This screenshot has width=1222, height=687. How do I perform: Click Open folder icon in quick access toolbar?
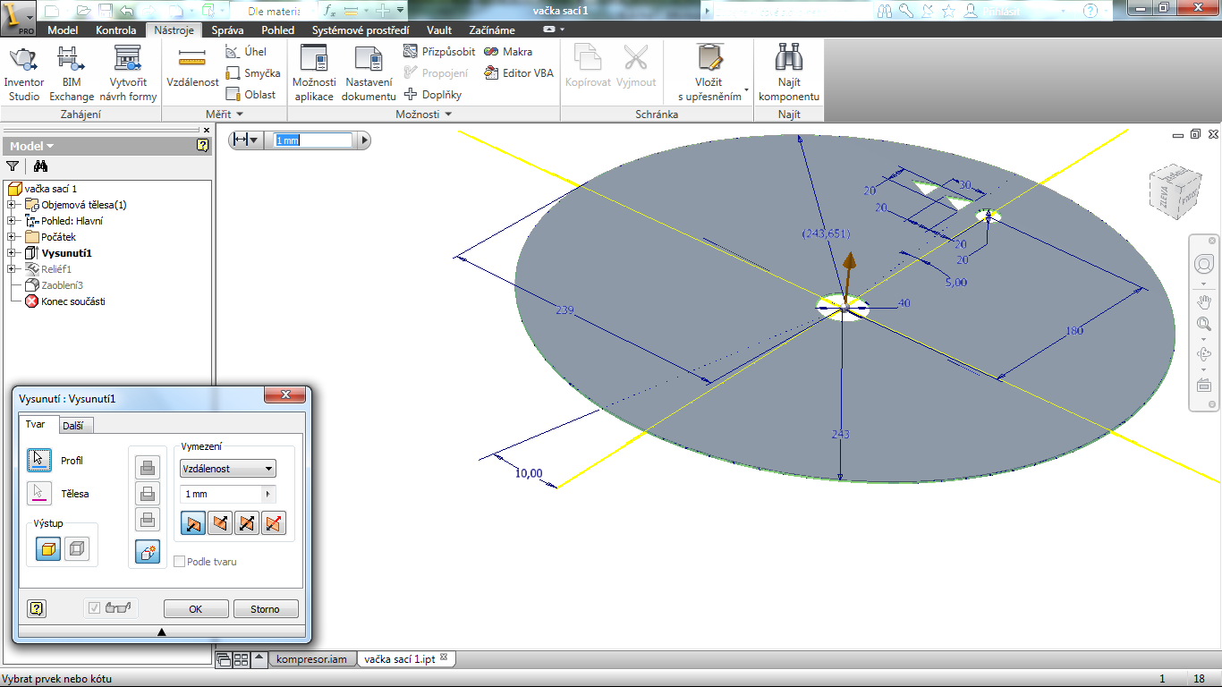click(83, 11)
